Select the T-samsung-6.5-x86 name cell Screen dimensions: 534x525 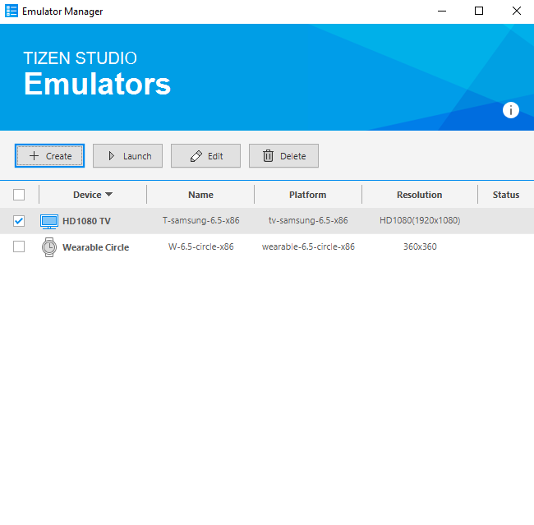pos(200,221)
